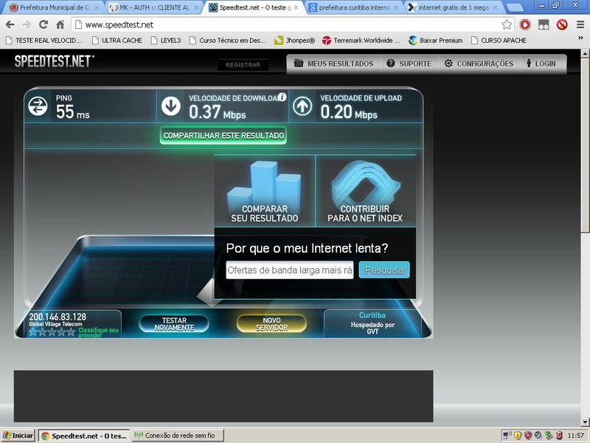
Task: Click the LOGIN menu item
Action: pos(543,63)
